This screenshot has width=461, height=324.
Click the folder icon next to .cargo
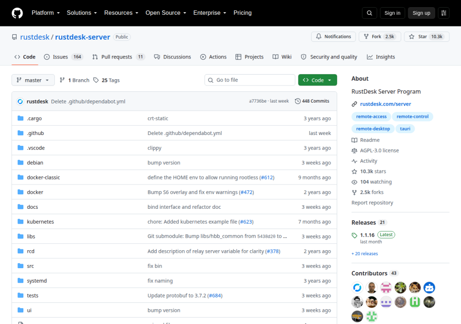[x=20, y=118]
